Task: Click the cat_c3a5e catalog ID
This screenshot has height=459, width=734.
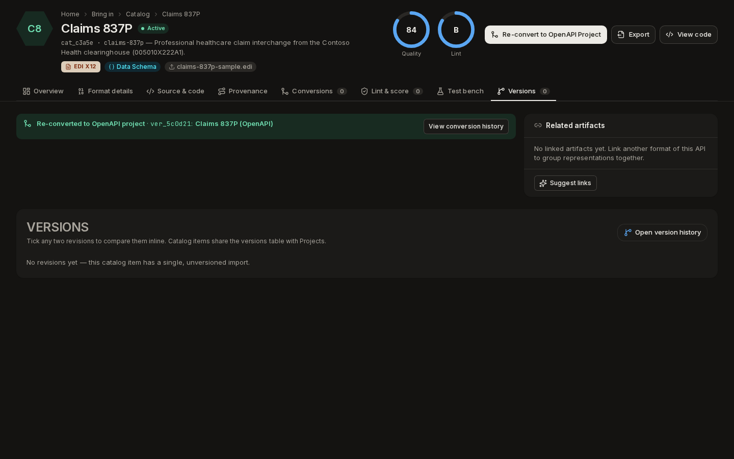Action: coord(77,43)
